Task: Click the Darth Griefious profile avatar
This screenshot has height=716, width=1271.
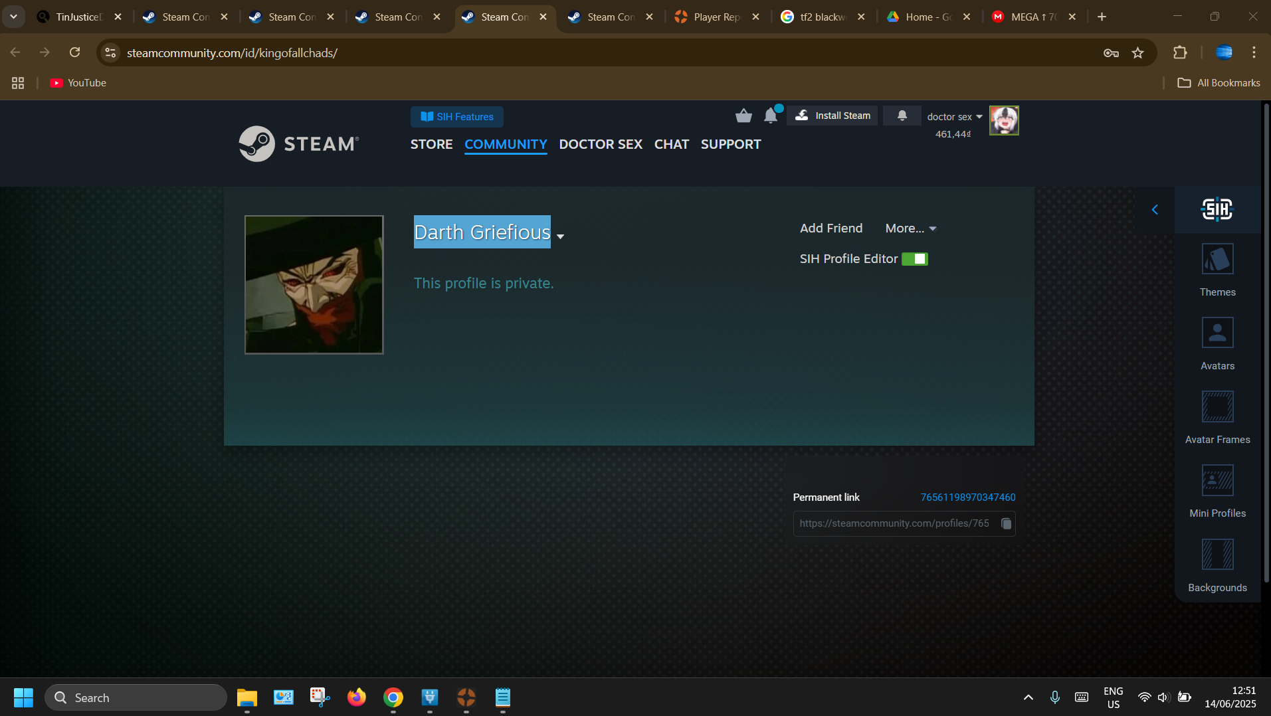Action: tap(314, 285)
